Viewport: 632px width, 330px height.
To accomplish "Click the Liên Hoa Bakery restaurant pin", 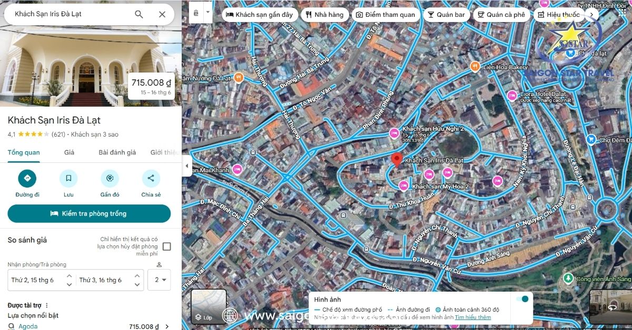I will point(475,67).
